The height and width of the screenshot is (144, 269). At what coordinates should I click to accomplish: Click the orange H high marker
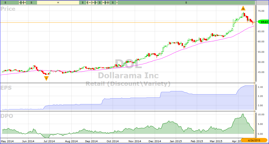243,9
